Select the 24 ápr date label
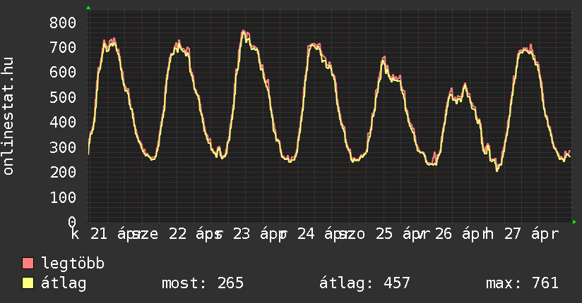This screenshot has height=303, width=582. (x=318, y=234)
